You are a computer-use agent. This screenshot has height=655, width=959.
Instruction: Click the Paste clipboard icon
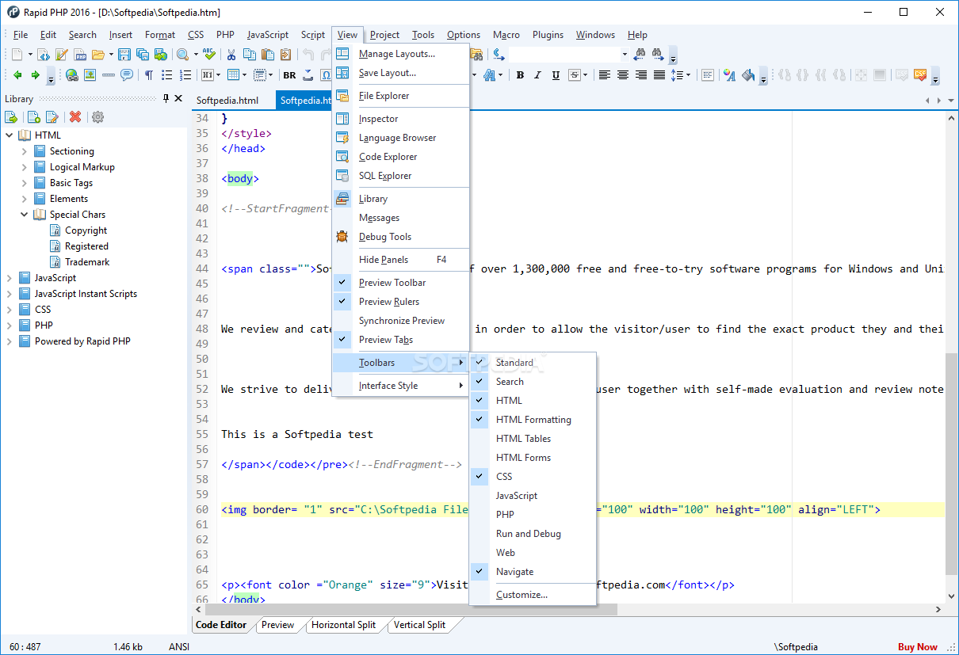pos(268,55)
